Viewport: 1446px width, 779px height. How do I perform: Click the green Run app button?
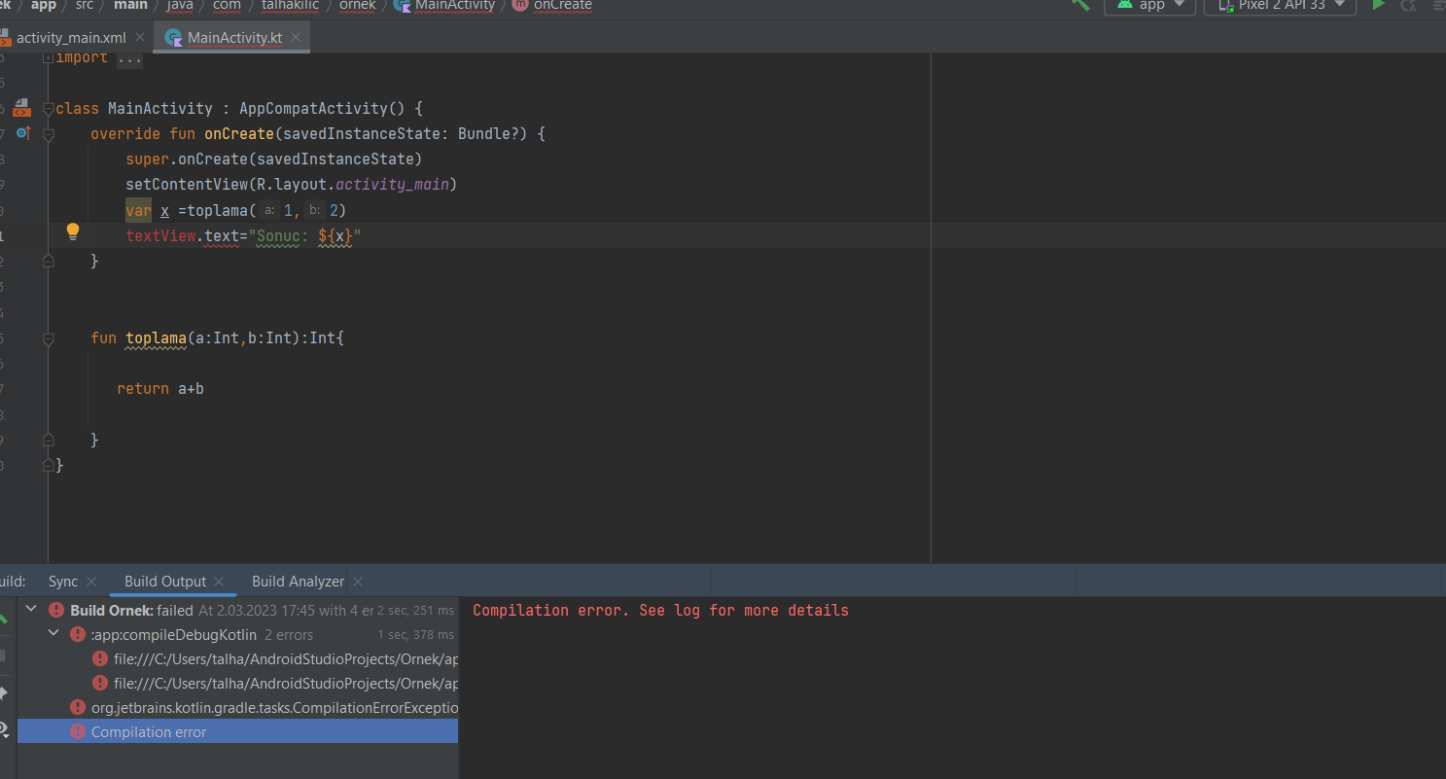click(x=1378, y=5)
